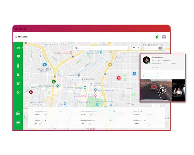The image size is (194, 155).
Task: Open the drivers person icon in sidebar
Action: tap(18, 75)
